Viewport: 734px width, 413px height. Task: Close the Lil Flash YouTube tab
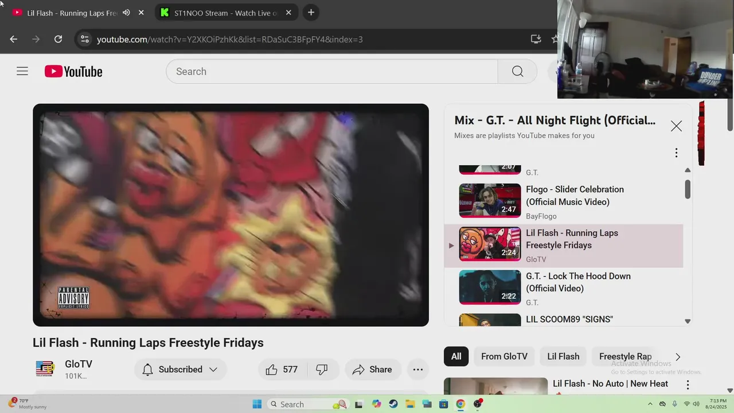141,13
